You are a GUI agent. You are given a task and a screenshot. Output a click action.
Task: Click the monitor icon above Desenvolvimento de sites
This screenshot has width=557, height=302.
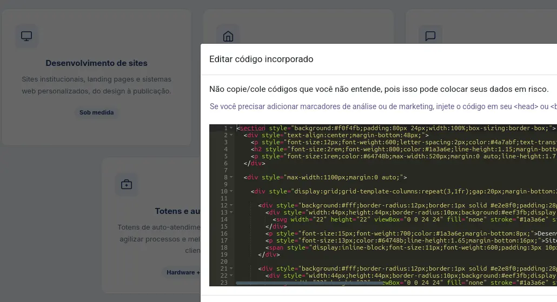26,36
